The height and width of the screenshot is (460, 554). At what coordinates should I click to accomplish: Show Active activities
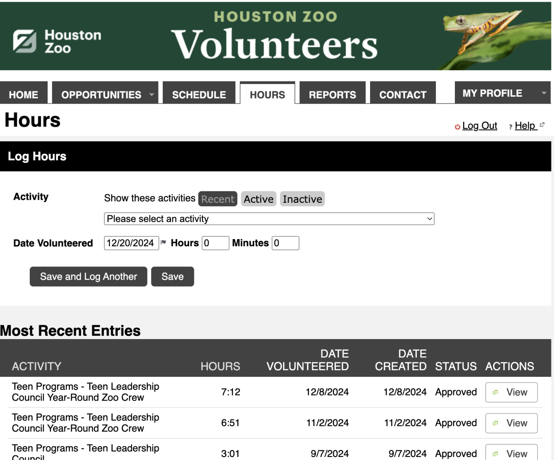pos(258,199)
